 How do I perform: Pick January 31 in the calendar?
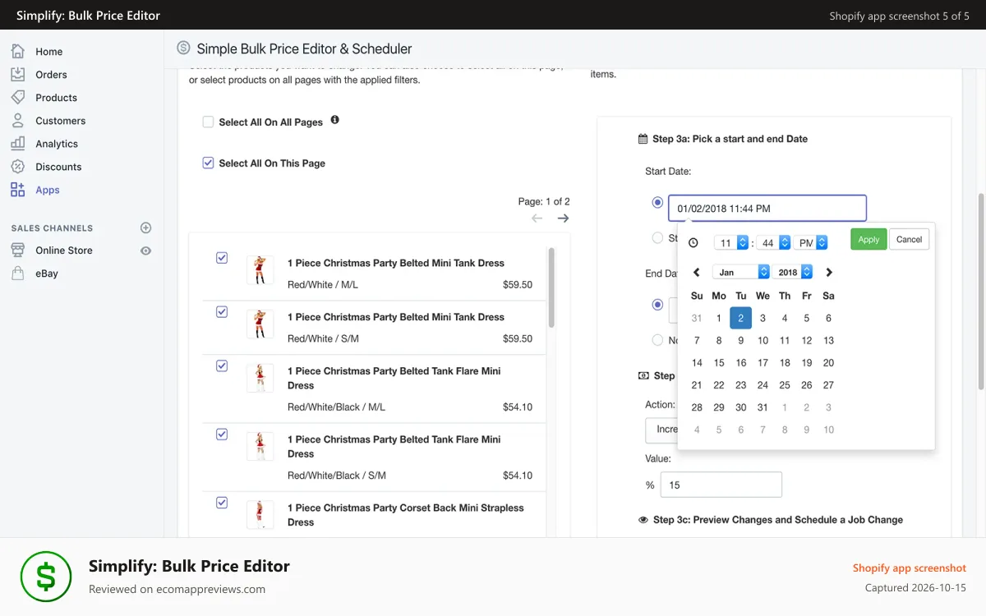pyautogui.click(x=763, y=407)
